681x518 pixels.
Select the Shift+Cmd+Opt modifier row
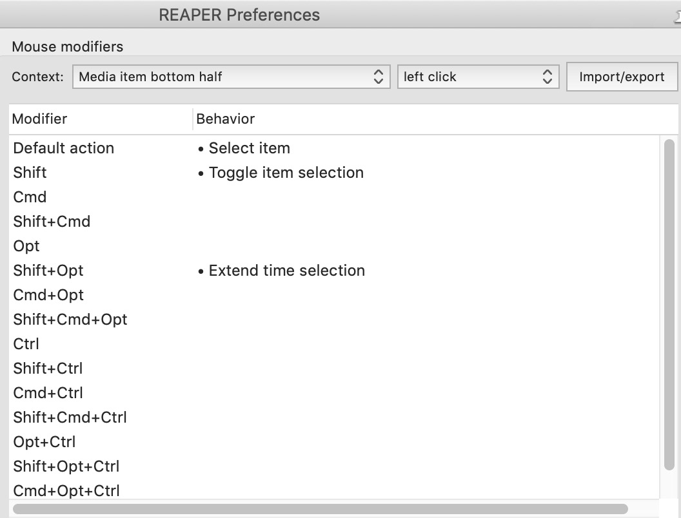pyautogui.click(x=333, y=320)
